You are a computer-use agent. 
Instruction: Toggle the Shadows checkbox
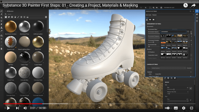click(149, 52)
